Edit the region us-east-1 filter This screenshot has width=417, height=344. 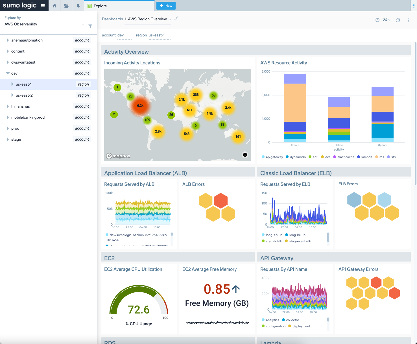pyautogui.click(x=159, y=35)
